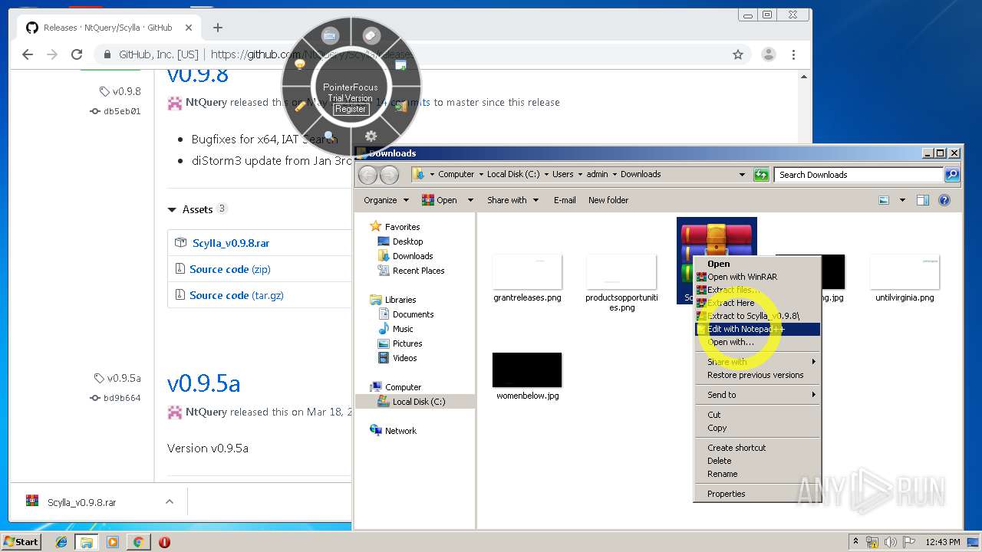The width and height of the screenshot is (982, 552).
Task: Expand Scylla_v0.9.8.rar download options chevron
Action: point(169,502)
